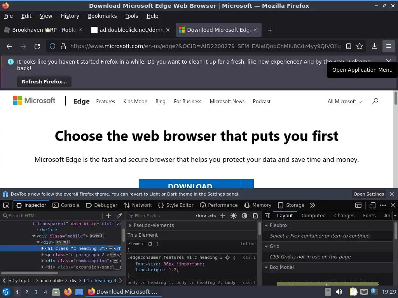Reload the page with the refresh icon
398x298 pixels.
click(37, 47)
